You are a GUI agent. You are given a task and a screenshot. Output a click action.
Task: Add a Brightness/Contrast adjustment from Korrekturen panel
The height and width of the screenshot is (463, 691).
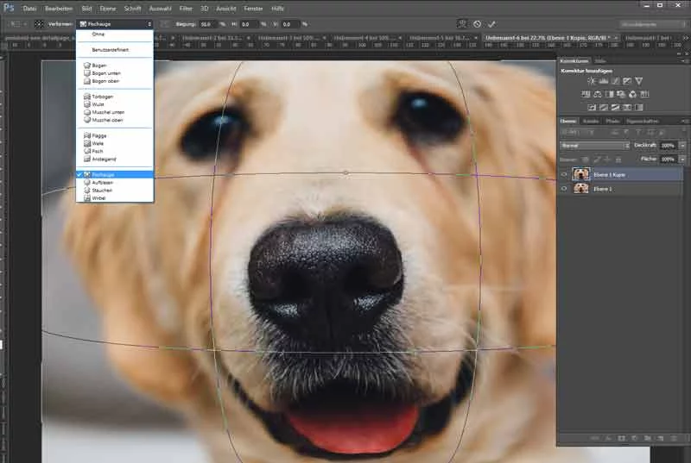(x=590, y=80)
